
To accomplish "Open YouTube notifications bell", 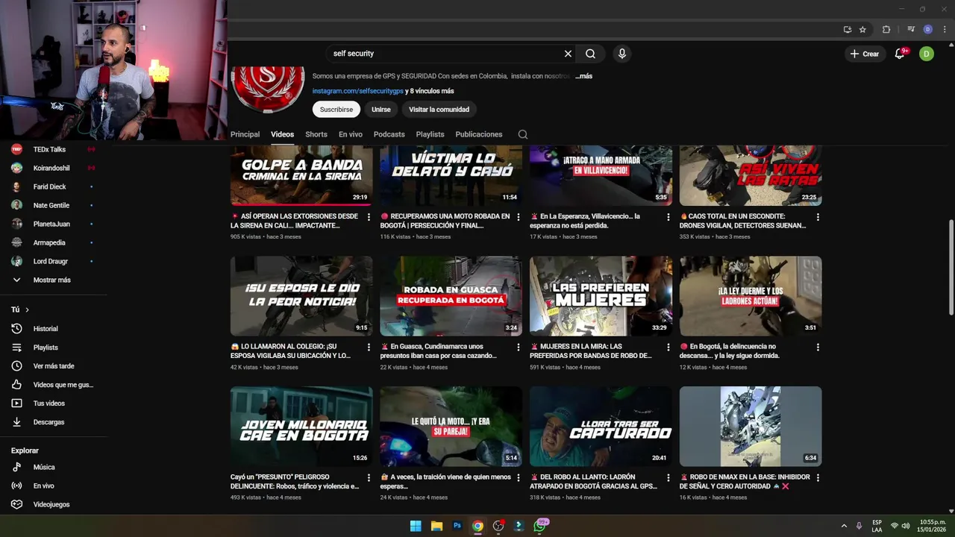I will coord(900,54).
